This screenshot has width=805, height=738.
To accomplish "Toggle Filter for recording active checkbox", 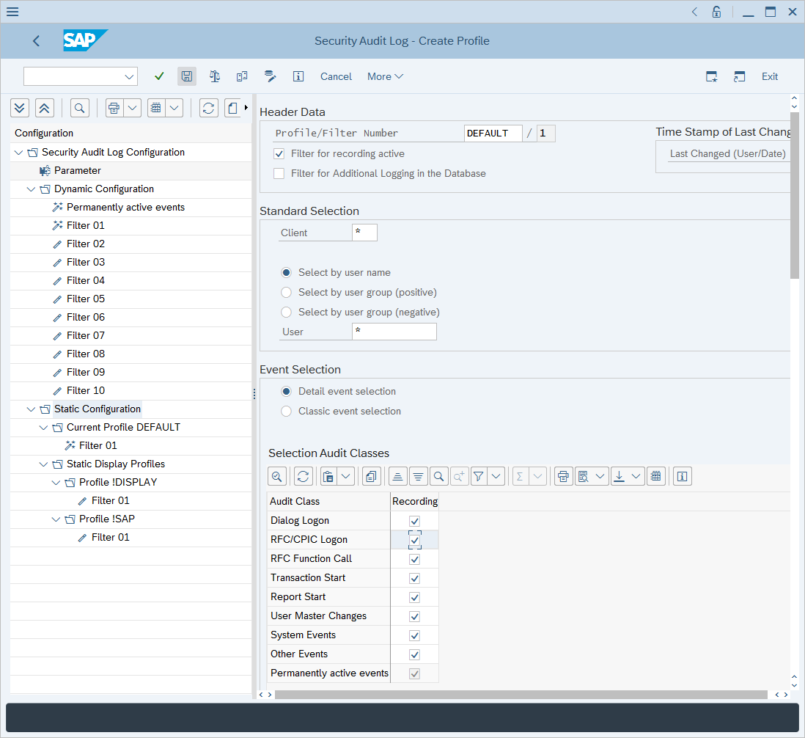I will point(279,154).
